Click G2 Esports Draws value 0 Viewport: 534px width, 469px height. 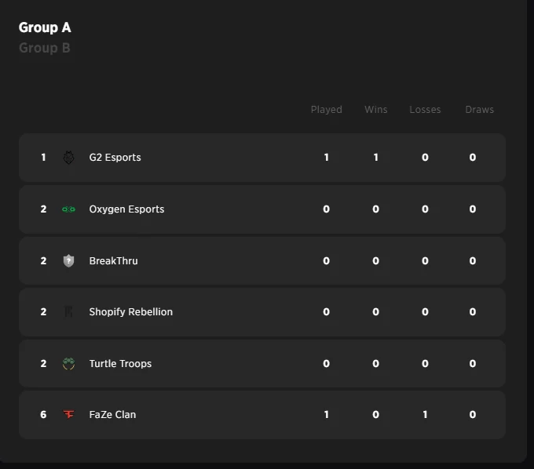(x=473, y=158)
